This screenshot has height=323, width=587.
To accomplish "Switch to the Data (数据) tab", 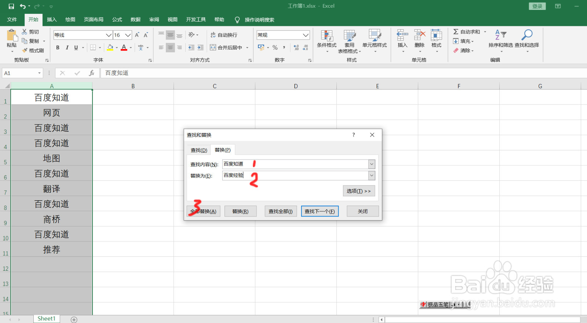I will pyautogui.click(x=135, y=20).
